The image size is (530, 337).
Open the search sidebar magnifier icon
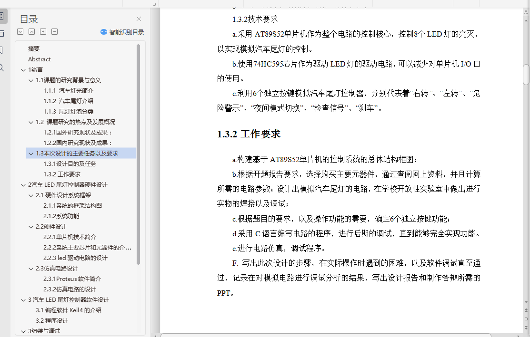[2, 67]
